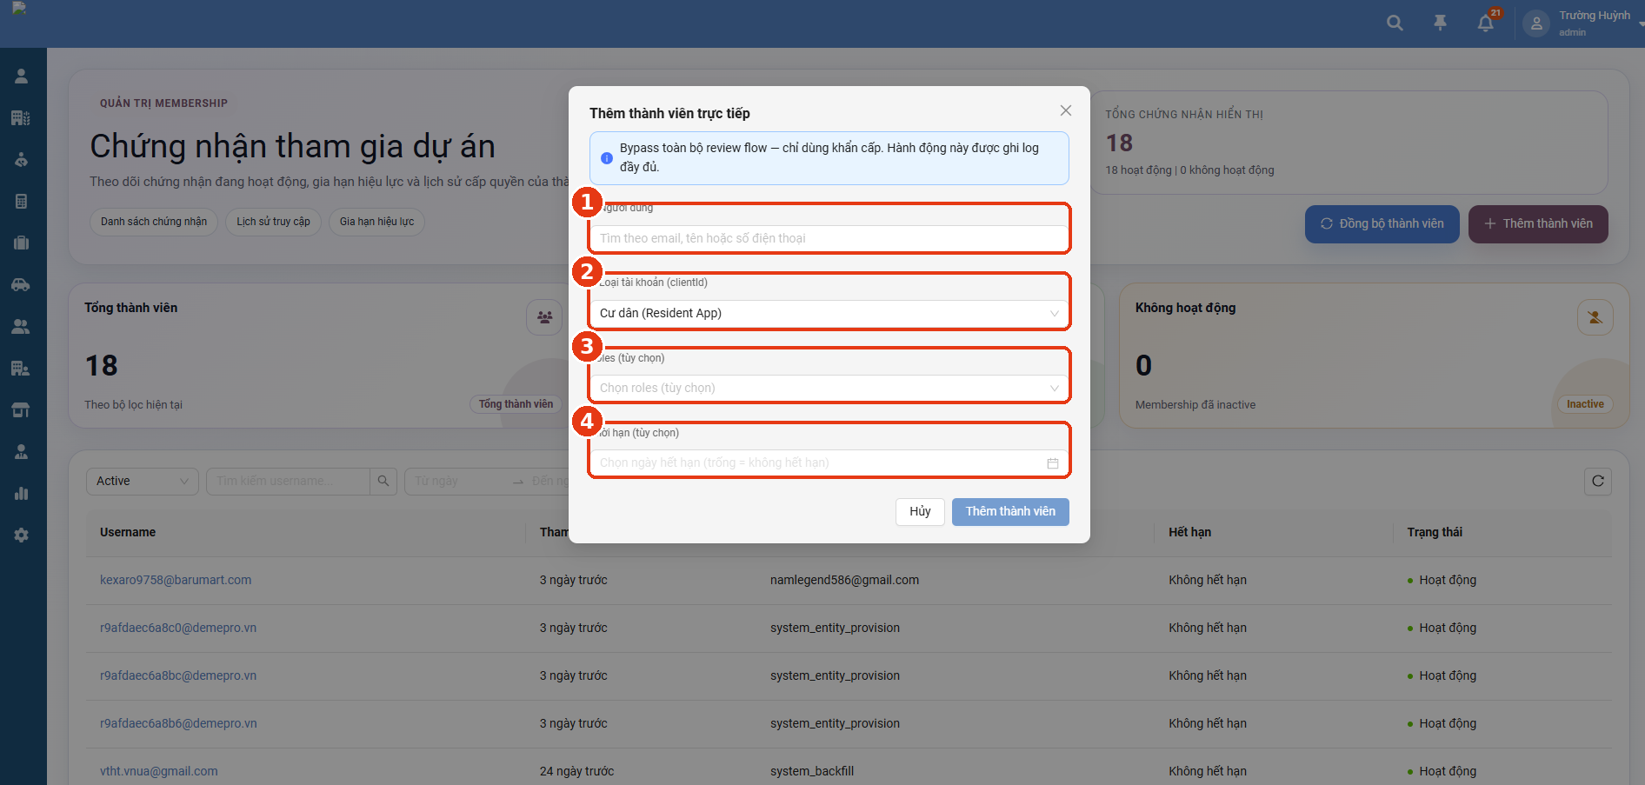The width and height of the screenshot is (1645, 785).
Task: Close the Thêm thành viên trực tiếp dialog
Action: pos(1066,110)
